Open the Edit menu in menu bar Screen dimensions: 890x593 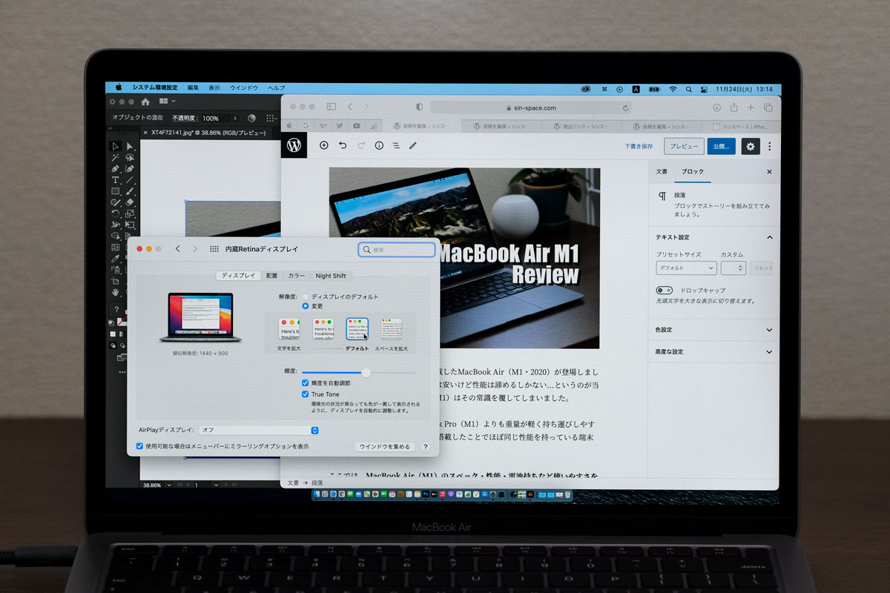pyautogui.click(x=193, y=88)
